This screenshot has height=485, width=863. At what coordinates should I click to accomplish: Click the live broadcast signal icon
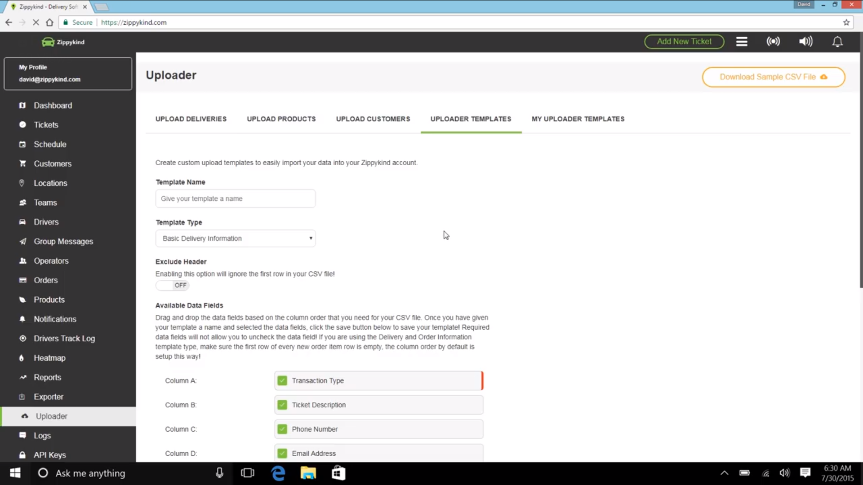(773, 41)
